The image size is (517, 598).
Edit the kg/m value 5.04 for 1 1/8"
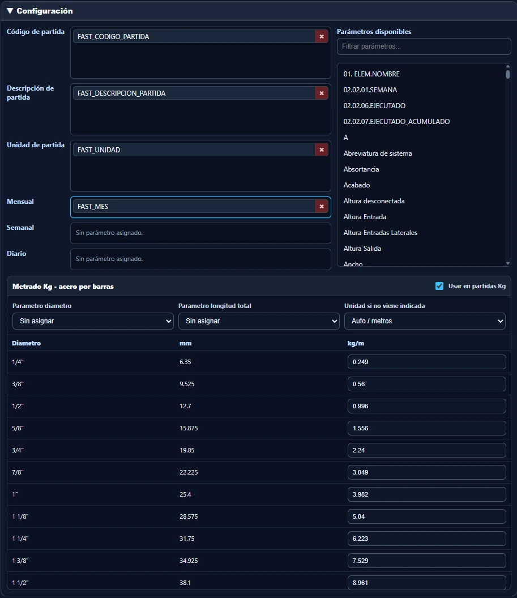pos(426,517)
